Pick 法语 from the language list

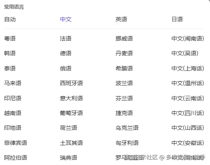66,38
